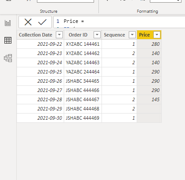Click the date cell 2021-09-25
The height and width of the screenshot is (180, 185).
[x=40, y=72]
